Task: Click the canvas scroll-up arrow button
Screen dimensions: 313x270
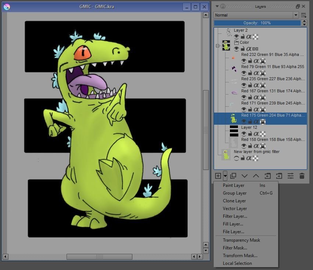Action: tap(206, 15)
